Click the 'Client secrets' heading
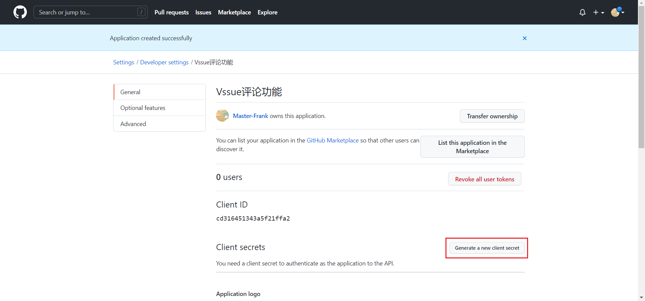Image resolution: width=645 pixels, height=301 pixels. [241, 247]
